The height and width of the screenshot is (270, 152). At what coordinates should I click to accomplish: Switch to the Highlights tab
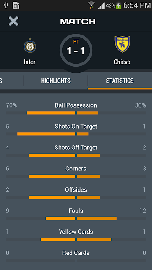coord(56,81)
